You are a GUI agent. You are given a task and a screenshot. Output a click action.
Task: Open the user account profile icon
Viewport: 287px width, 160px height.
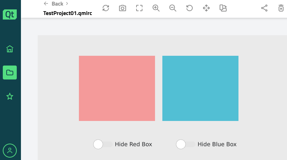(x=10, y=151)
